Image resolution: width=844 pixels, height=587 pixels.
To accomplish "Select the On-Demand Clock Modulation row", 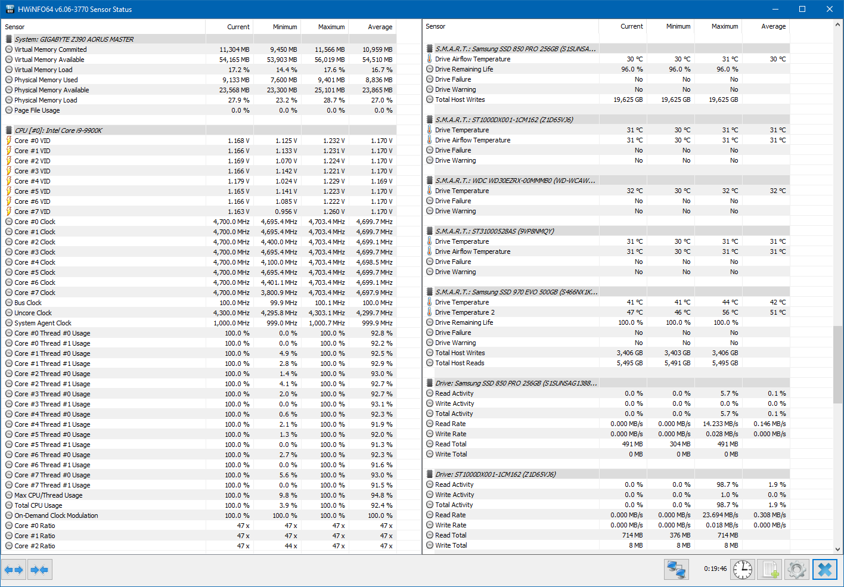I will click(x=199, y=515).
